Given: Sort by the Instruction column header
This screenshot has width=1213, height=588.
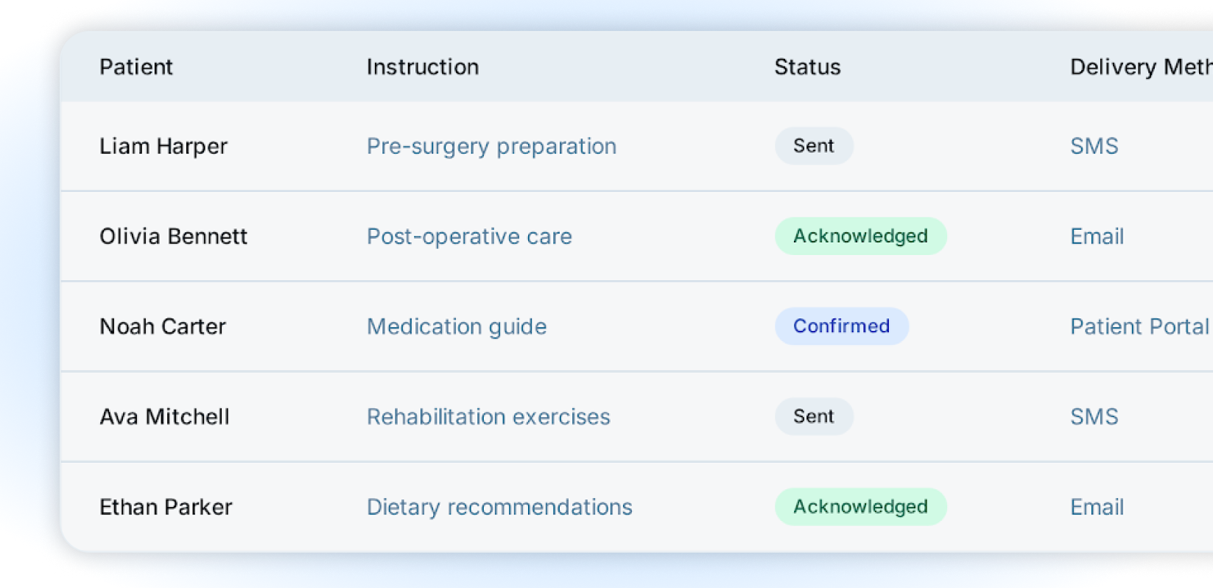Looking at the screenshot, I should coord(422,67).
